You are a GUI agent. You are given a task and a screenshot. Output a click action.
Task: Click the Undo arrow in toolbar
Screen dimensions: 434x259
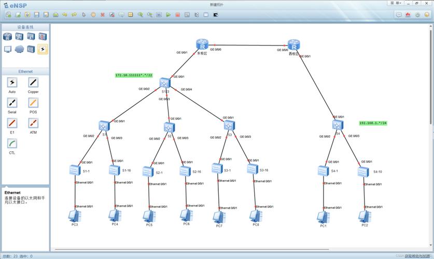[65, 15]
